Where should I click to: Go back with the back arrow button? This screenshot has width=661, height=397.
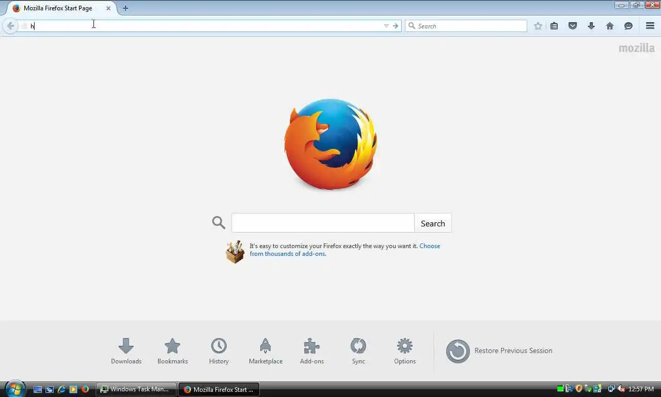10,26
